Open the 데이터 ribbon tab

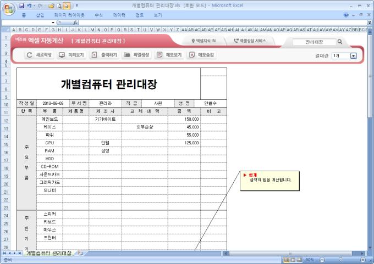(x=119, y=15)
